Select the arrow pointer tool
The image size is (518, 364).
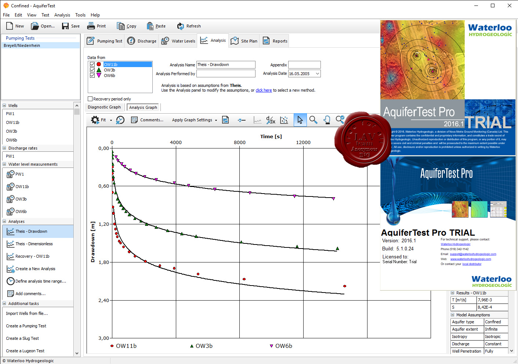pyautogui.click(x=300, y=120)
